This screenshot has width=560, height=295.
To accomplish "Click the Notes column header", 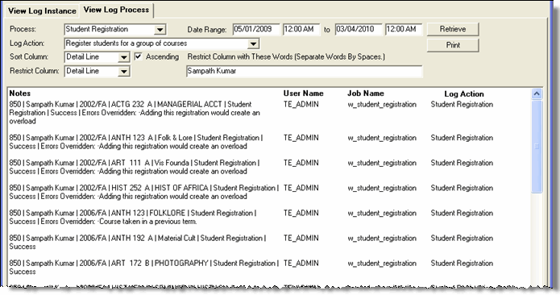I will (x=20, y=93).
